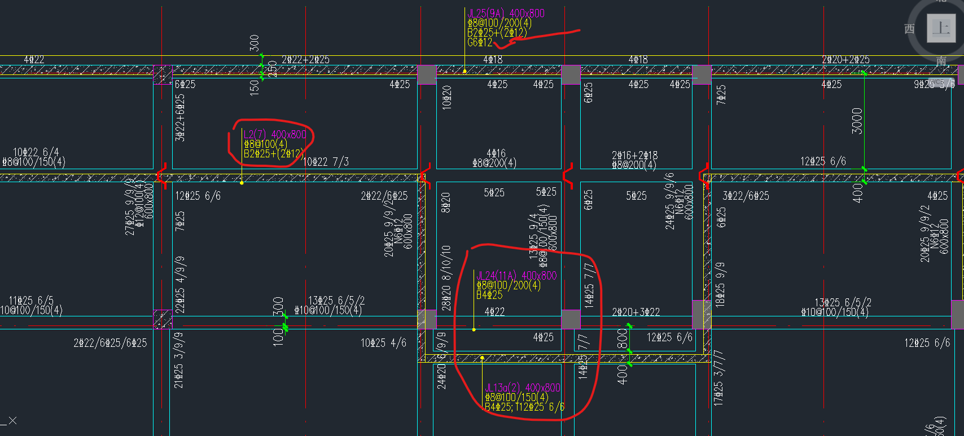Select the vertical 28⌀20 8/10/10 text
This screenshot has width=964, height=436.
(x=446, y=278)
